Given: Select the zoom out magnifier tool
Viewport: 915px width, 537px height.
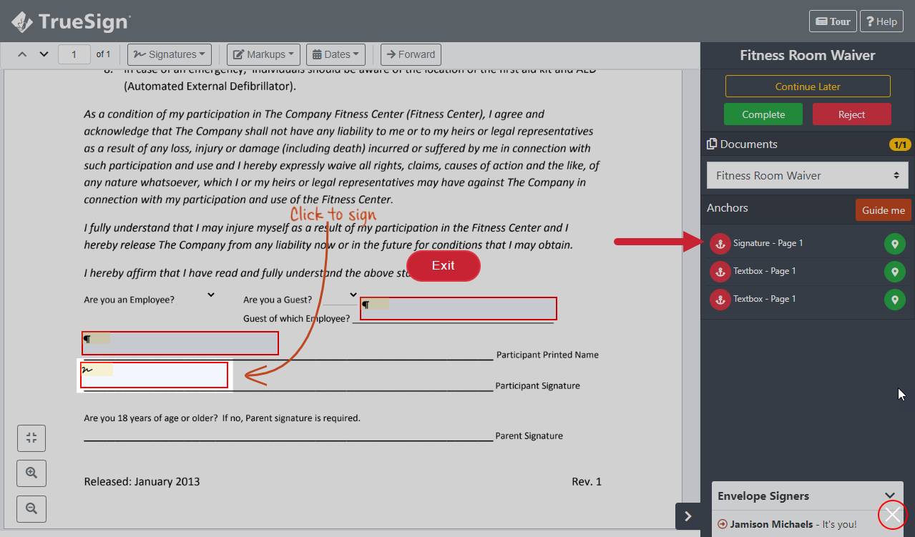Looking at the screenshot, I should click(x=31, y=508).
